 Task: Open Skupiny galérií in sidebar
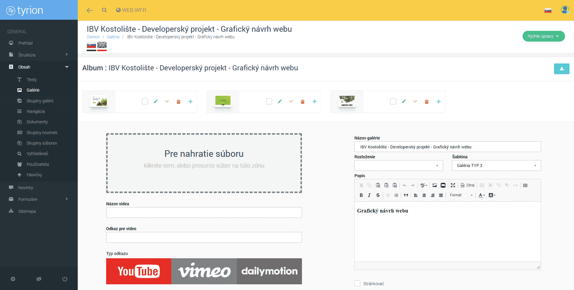pos(40,101)
